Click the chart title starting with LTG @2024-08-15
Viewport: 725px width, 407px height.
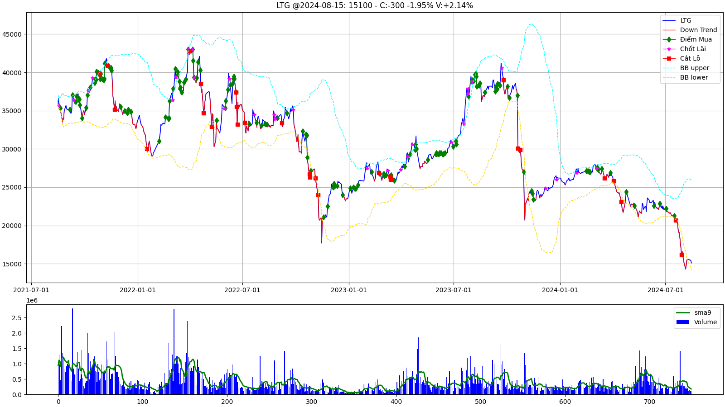click(x=375, y=5)
